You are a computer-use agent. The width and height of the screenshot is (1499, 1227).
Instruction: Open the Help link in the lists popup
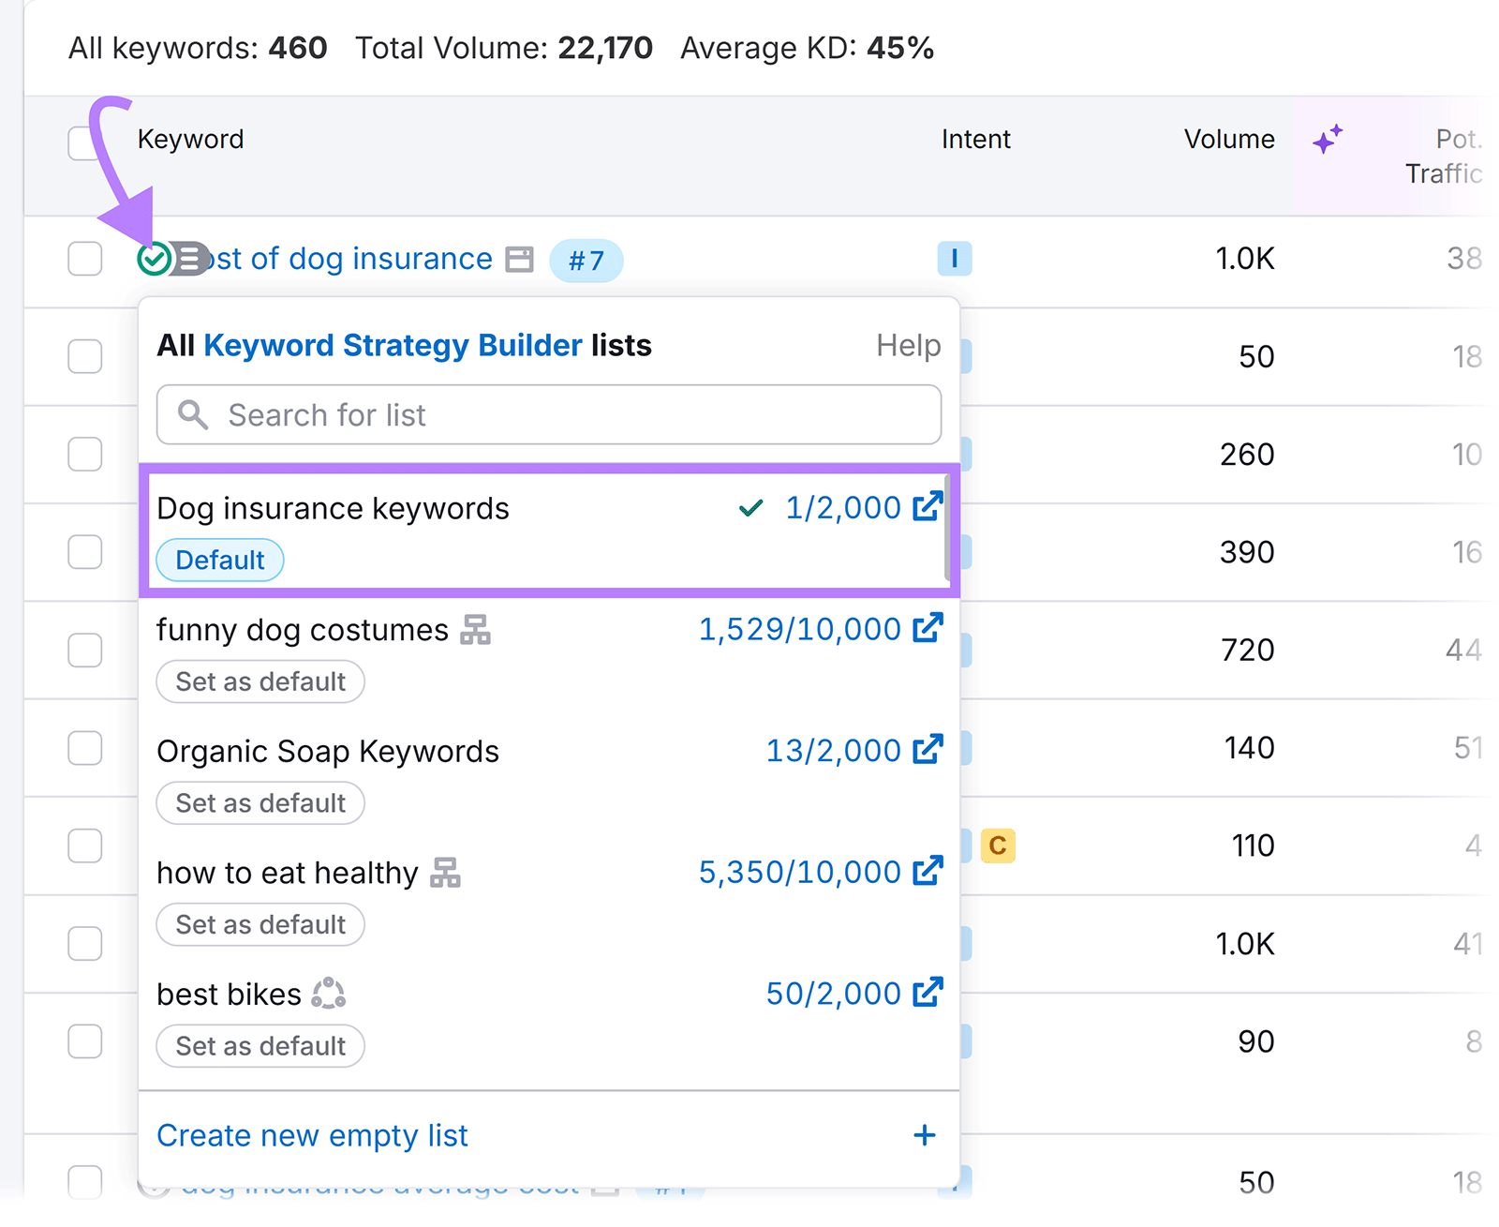click(907, 345)
